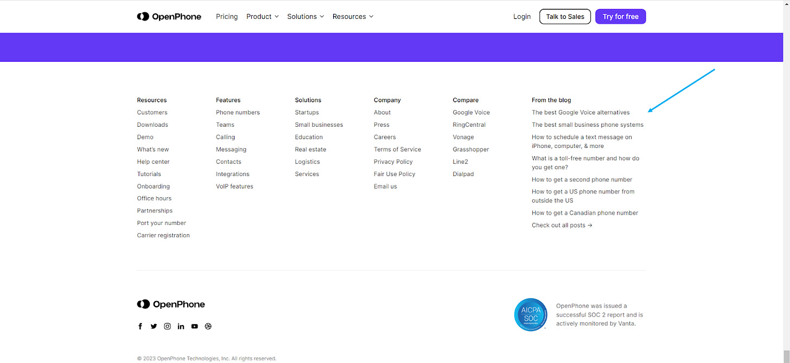Open the Customers link
Screen dimensions: 790x363
(152, 113)
